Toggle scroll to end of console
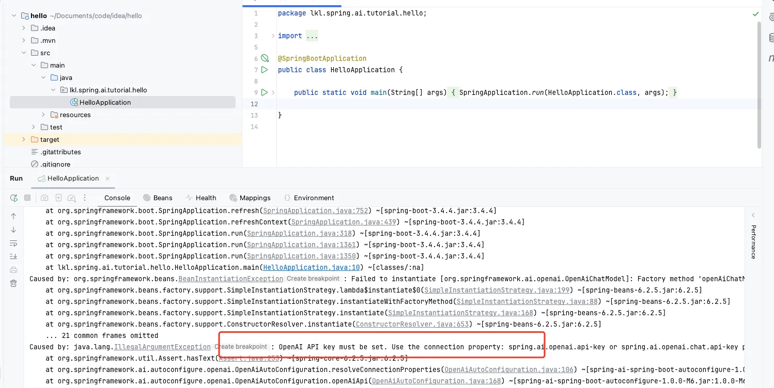Image resolution: width=774 pixels, height=388 pixels. [13, 256]
